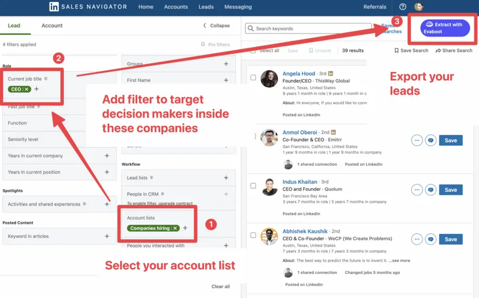Click Extract with Evaboot button
The width and height of the screenshot is (479, 298).
(x=445, y=28)
